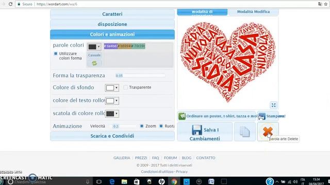The image size is (330, 185).
Task: Reload the page with browser refresh icon
Action: click(x=10, y=4)
